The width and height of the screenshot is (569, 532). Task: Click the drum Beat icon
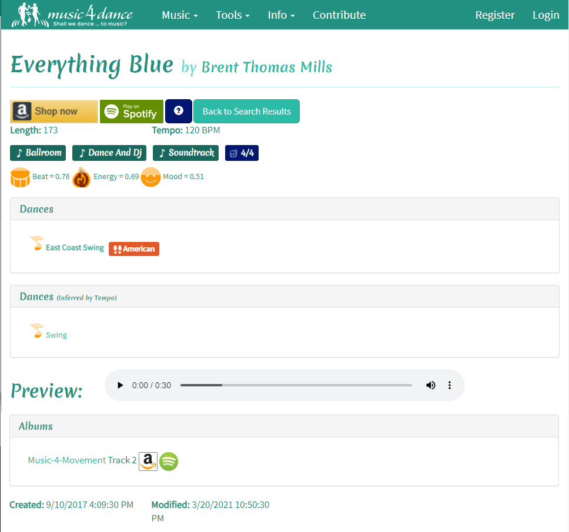(x=20, y=177)
